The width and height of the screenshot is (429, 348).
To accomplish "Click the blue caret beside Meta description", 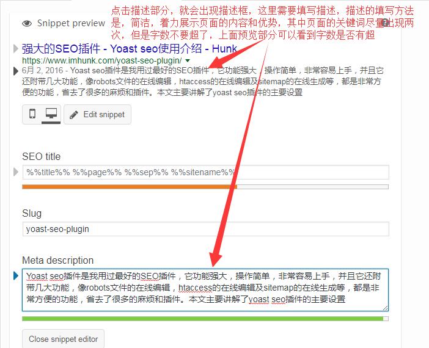I will pyautogui.click(x=16, y=275).
